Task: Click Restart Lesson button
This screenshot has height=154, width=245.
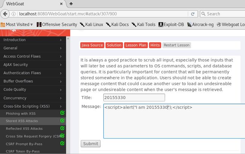Action: pyautogui.click(x=176, y=45)
